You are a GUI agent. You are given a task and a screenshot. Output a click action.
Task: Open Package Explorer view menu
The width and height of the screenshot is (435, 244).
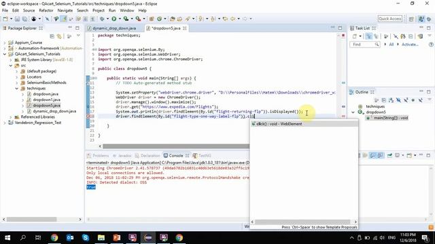[x=79, y=36]
